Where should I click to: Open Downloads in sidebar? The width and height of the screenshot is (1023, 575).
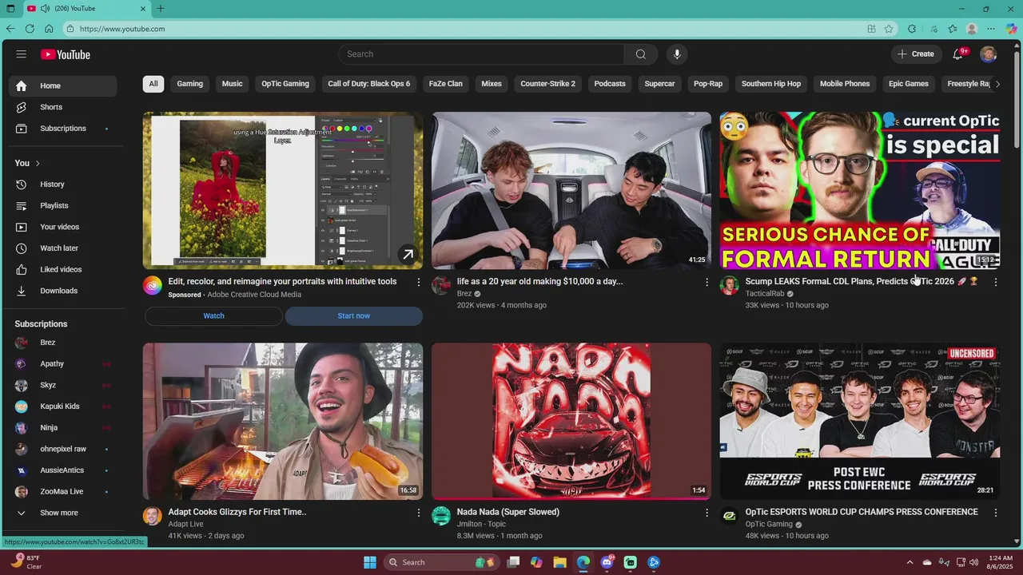tap(63, 291)
